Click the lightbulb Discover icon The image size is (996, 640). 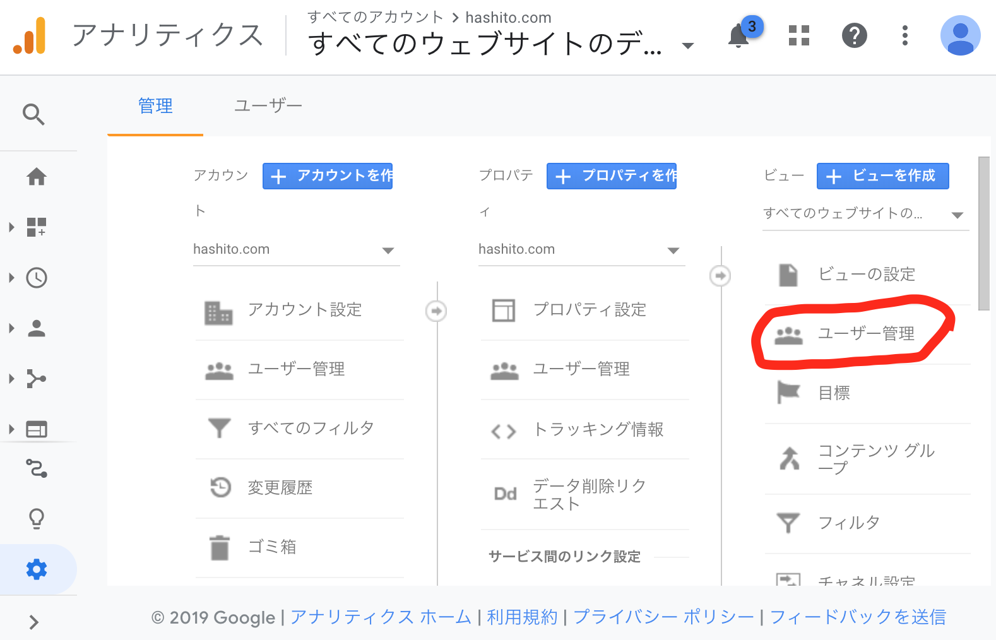[37, 519]
